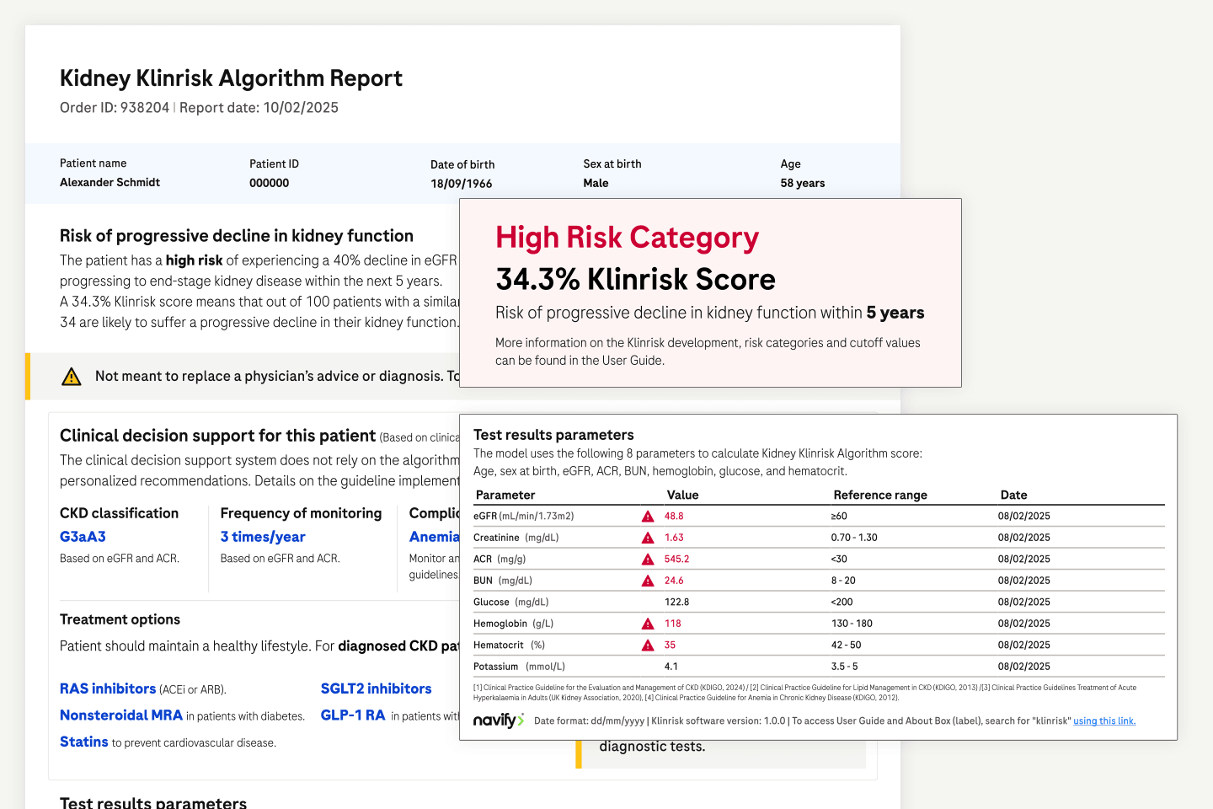Click the Potassium row date 08/02/2025
Screen dimensions: 1213x809
[x=1023, y=667]
